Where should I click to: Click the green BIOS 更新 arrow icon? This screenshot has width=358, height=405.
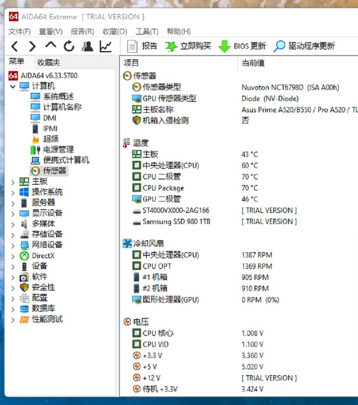point(225,46)
